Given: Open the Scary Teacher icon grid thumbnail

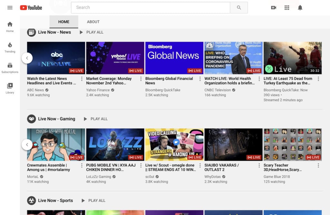Looking at the screenshot, I should click(x=293, y=145).
